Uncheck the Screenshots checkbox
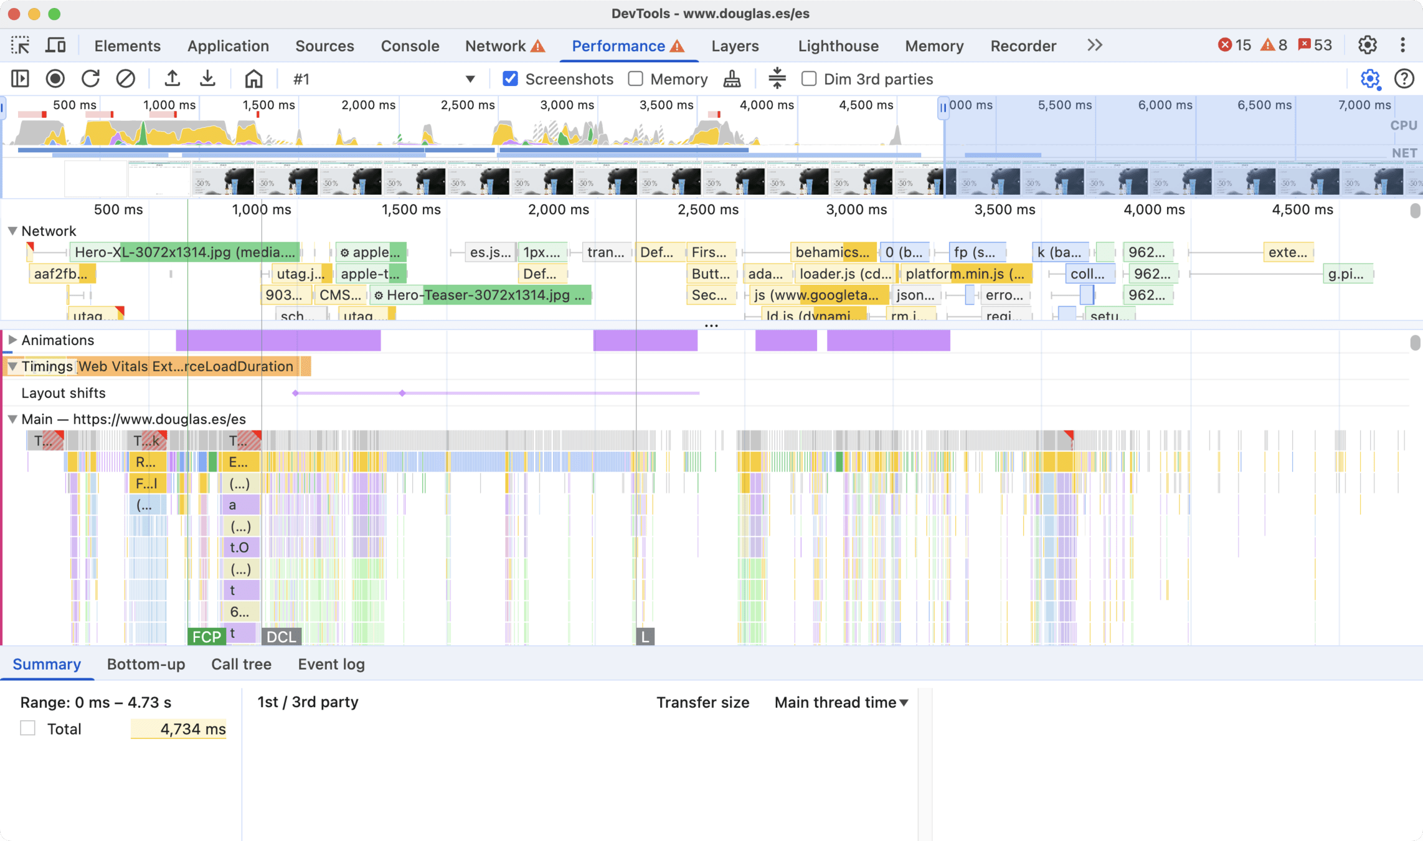 (510, 79)
